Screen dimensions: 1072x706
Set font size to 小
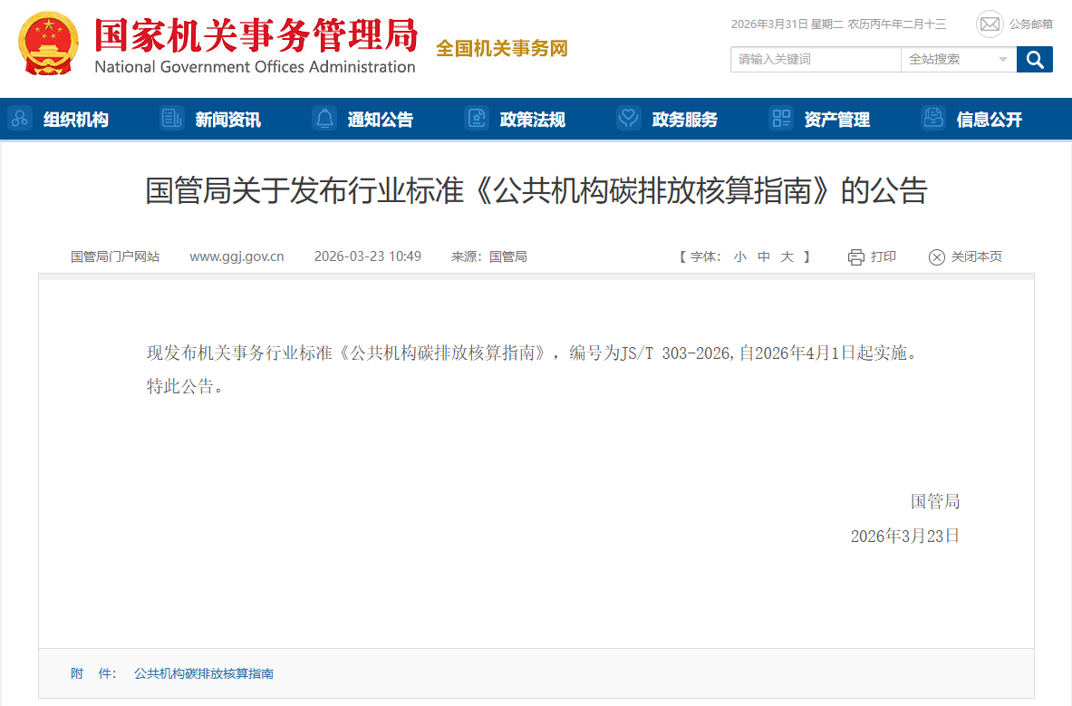pos(739,257)
